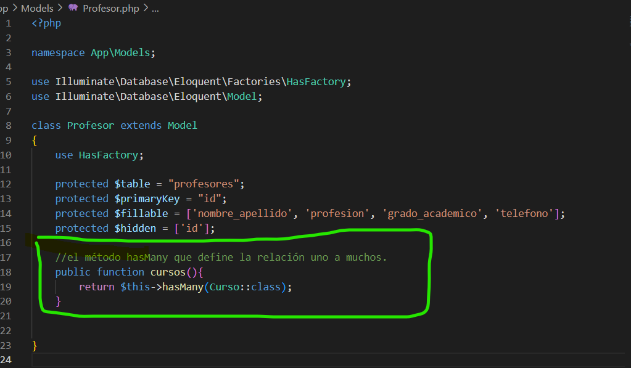Click the class name 'Profesor' on line 8

[x=91, y=126]
